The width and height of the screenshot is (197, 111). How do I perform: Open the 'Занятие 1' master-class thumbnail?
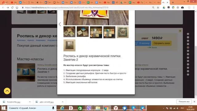[26, 72]
